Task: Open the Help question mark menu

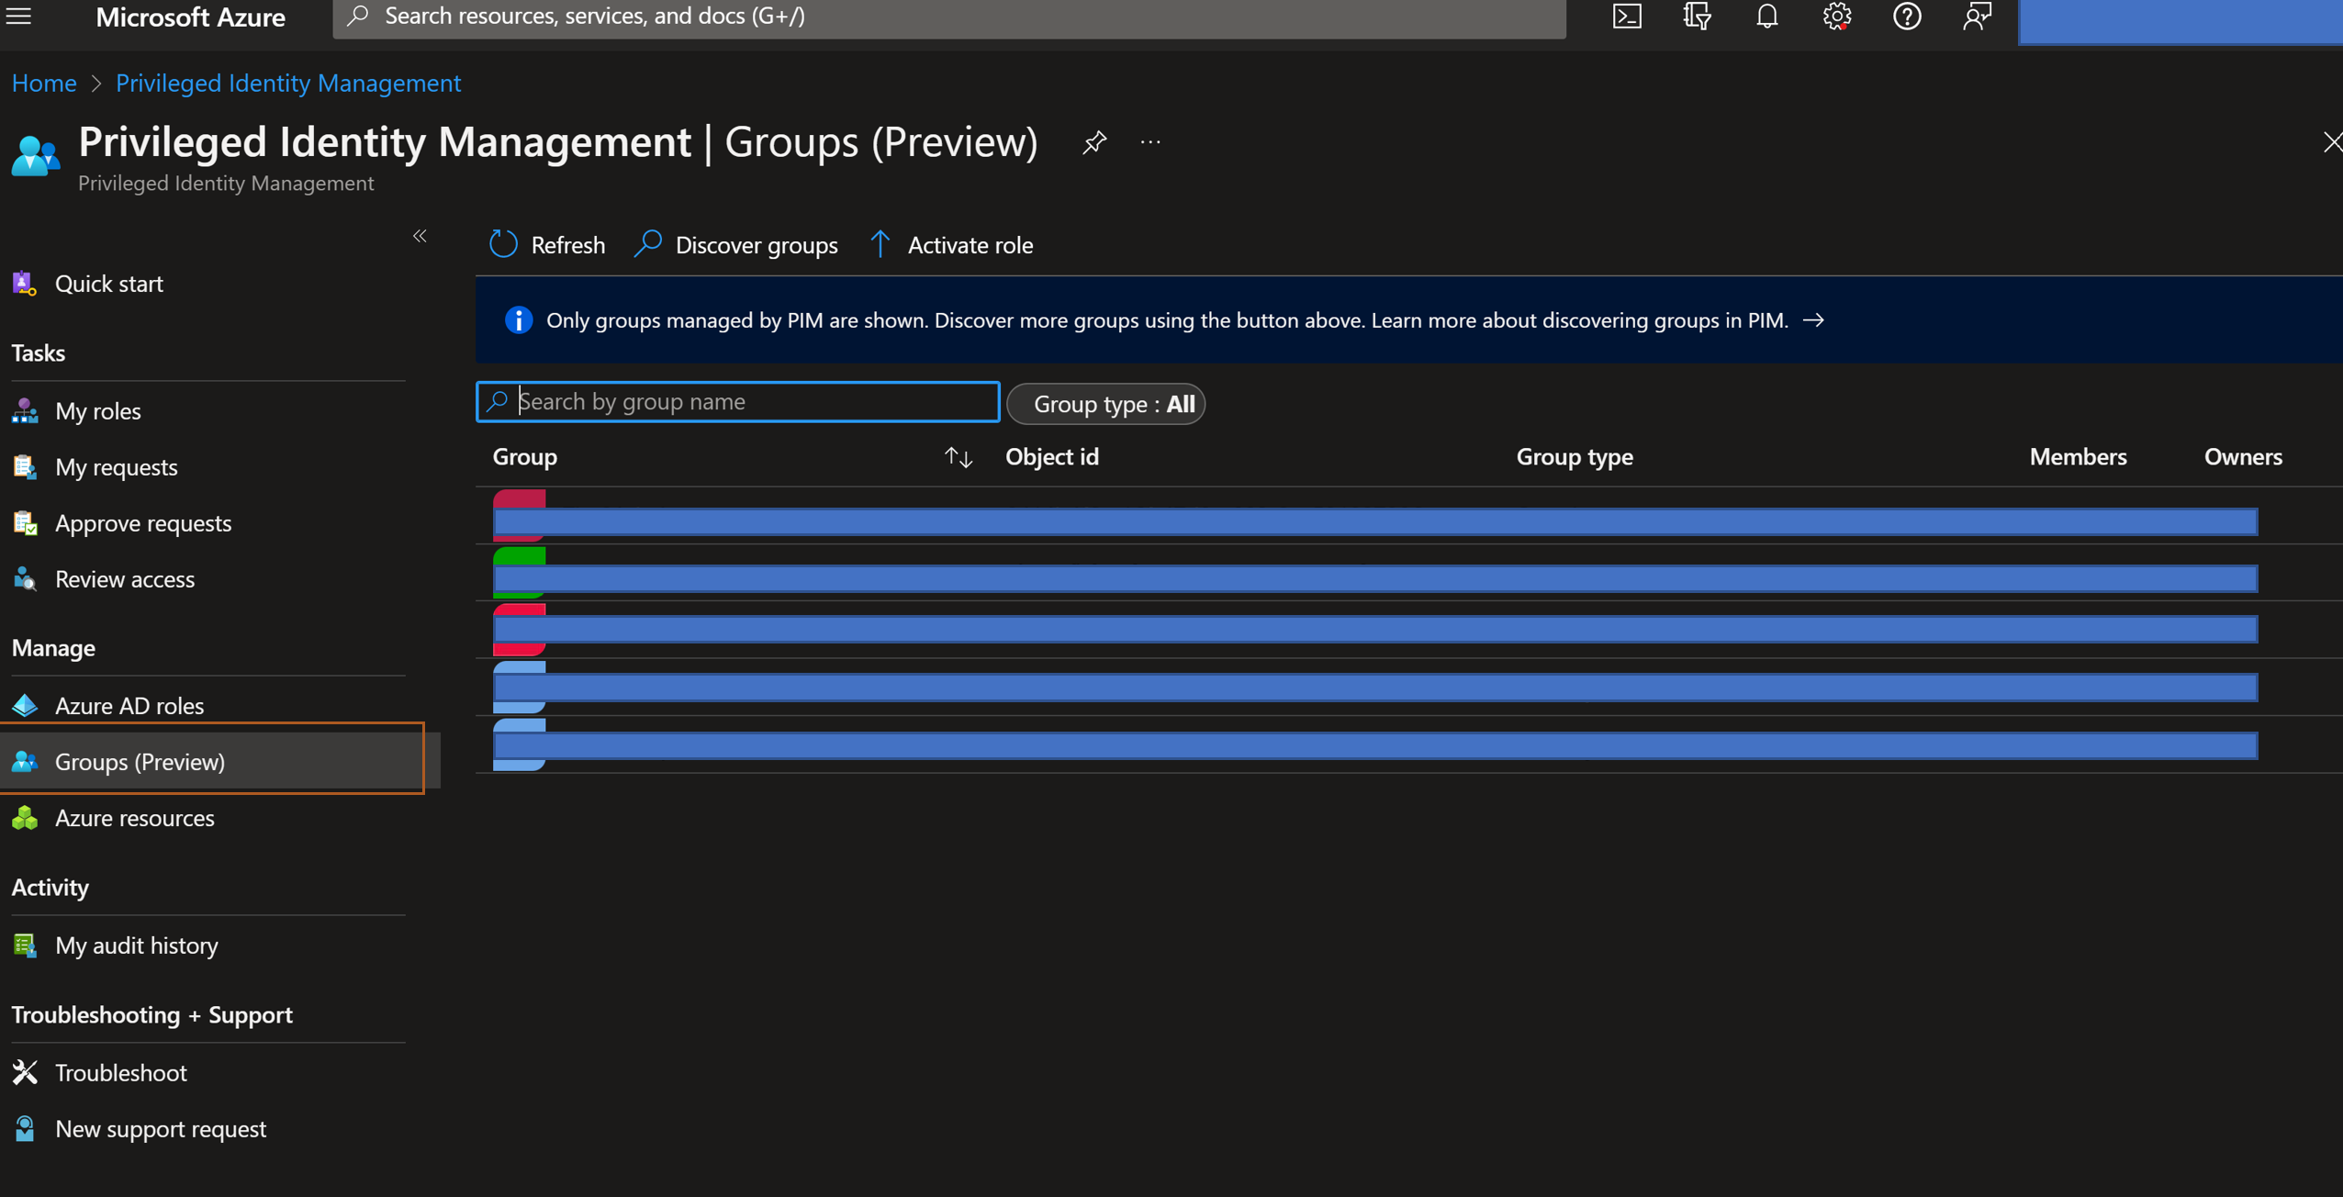Action: [x=1907, y=17]
